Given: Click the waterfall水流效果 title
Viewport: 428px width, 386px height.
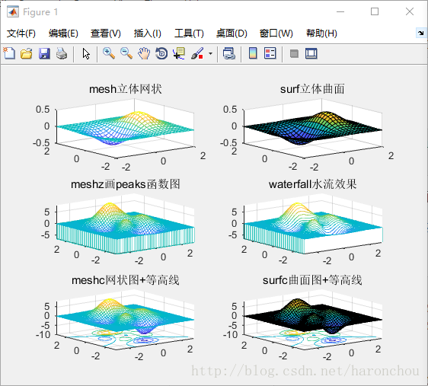Looking at the screenshot, I should coord(312,184).
